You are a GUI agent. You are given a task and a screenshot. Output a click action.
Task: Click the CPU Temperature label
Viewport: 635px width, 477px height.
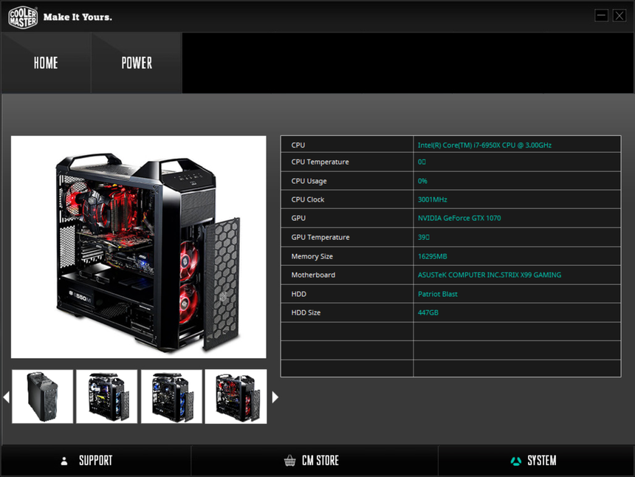(320, 162)
